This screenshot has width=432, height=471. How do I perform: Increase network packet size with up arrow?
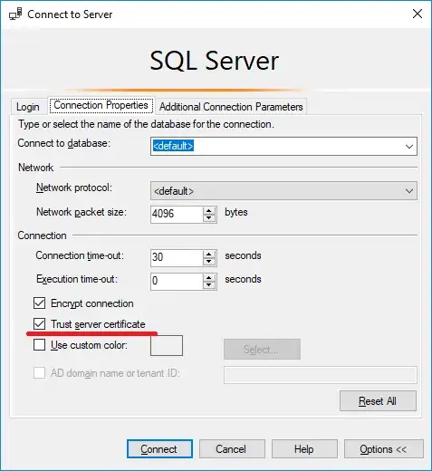209,211
